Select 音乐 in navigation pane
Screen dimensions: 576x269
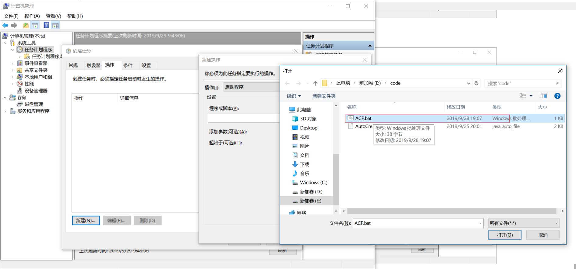[304, 174]
